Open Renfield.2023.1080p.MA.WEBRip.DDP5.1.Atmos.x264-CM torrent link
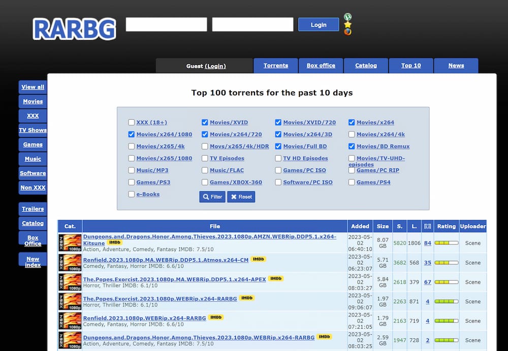Viewport: 508px width, 351px height. click(166, 260)
